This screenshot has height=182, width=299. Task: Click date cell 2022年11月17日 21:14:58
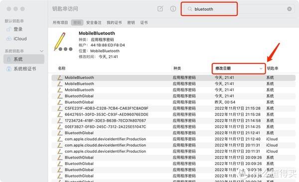point(237,121)
